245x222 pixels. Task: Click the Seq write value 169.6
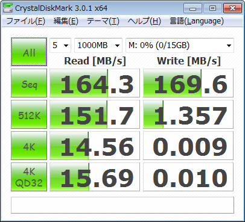click(x=188, y=83)
